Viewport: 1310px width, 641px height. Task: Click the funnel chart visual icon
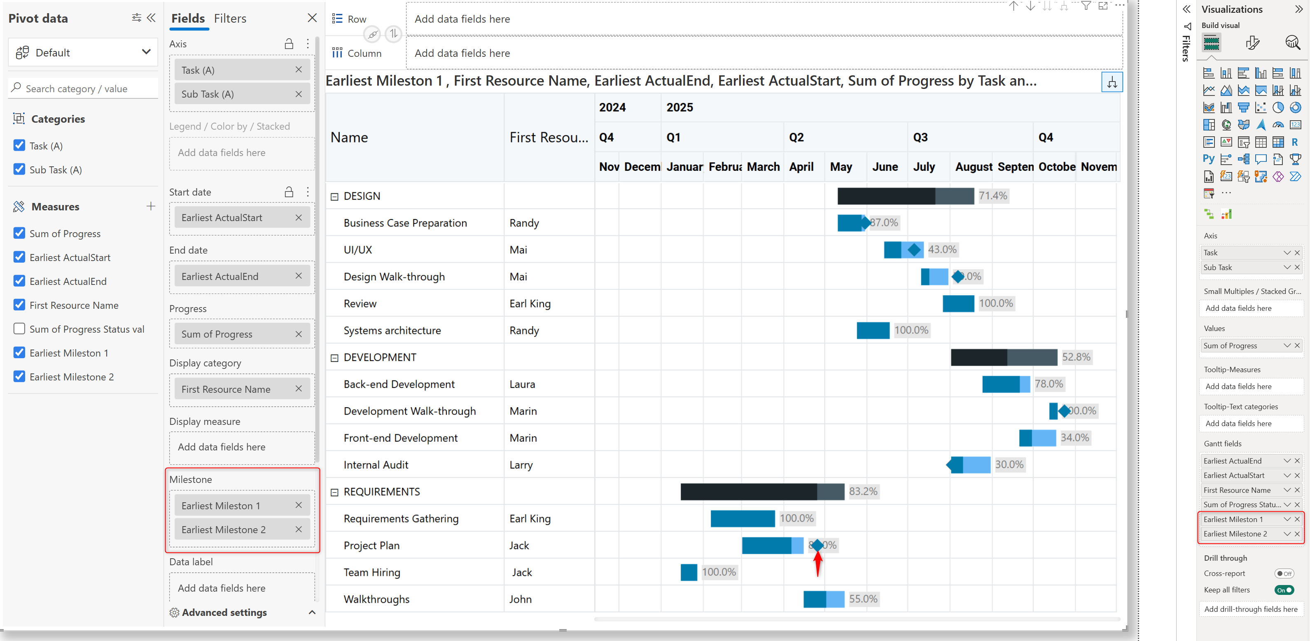(1243, 107)
